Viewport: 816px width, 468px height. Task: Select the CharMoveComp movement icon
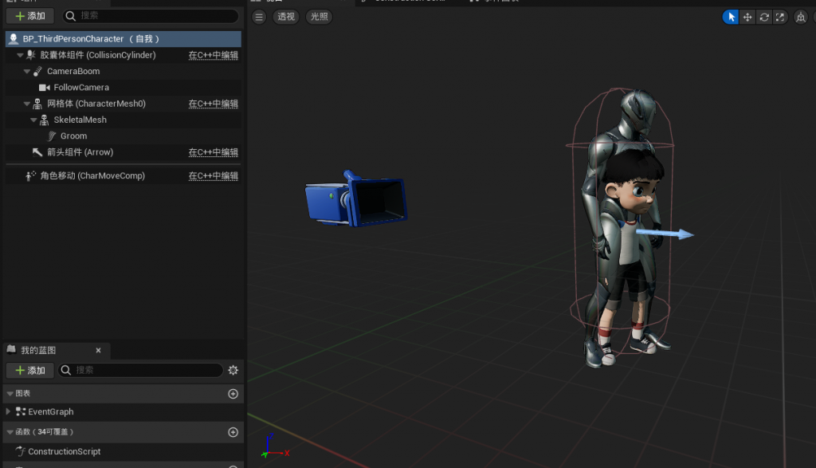(x=31, y=176)
